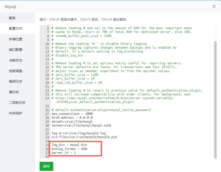221x172 pixels.
Task: Place cursor on 'log_bin = mysql-bin' line
Action: point(69,145)
